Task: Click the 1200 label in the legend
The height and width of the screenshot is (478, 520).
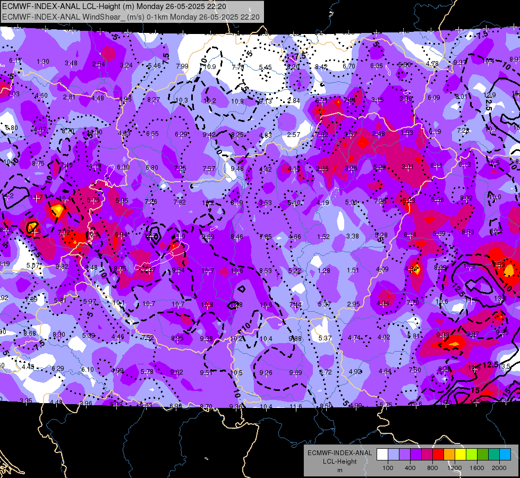Action: 454,468
